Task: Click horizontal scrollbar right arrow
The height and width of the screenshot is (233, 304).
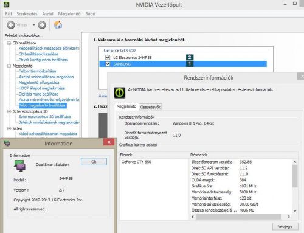Action: [x=289, y=217]
